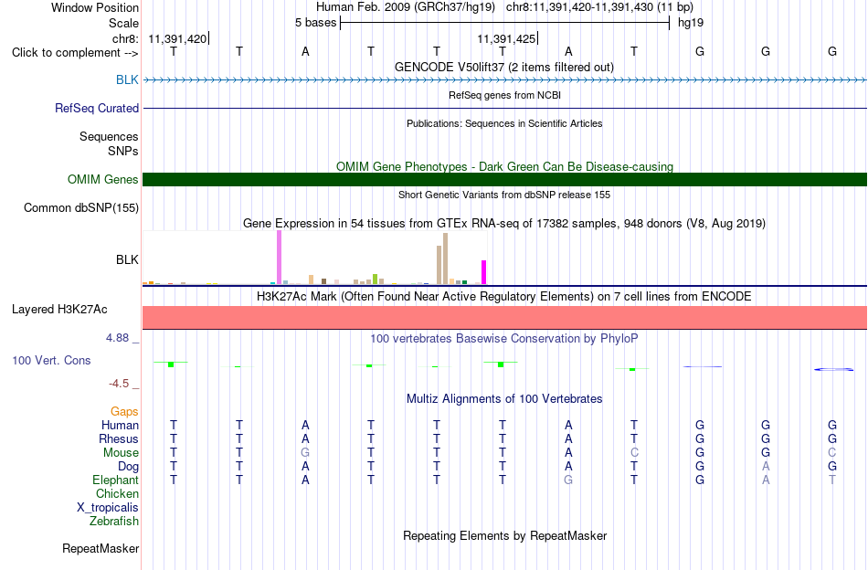Click 'Click to complement -->' label
868x570 pixels.
(x=75, y=53)
